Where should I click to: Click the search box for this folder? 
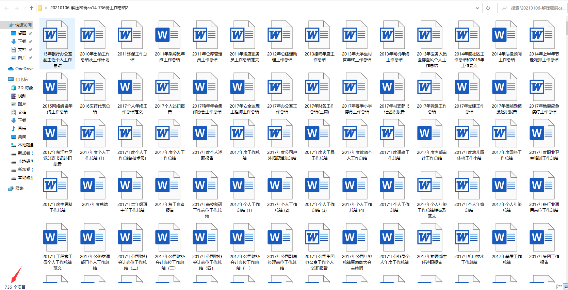[533, 8]
